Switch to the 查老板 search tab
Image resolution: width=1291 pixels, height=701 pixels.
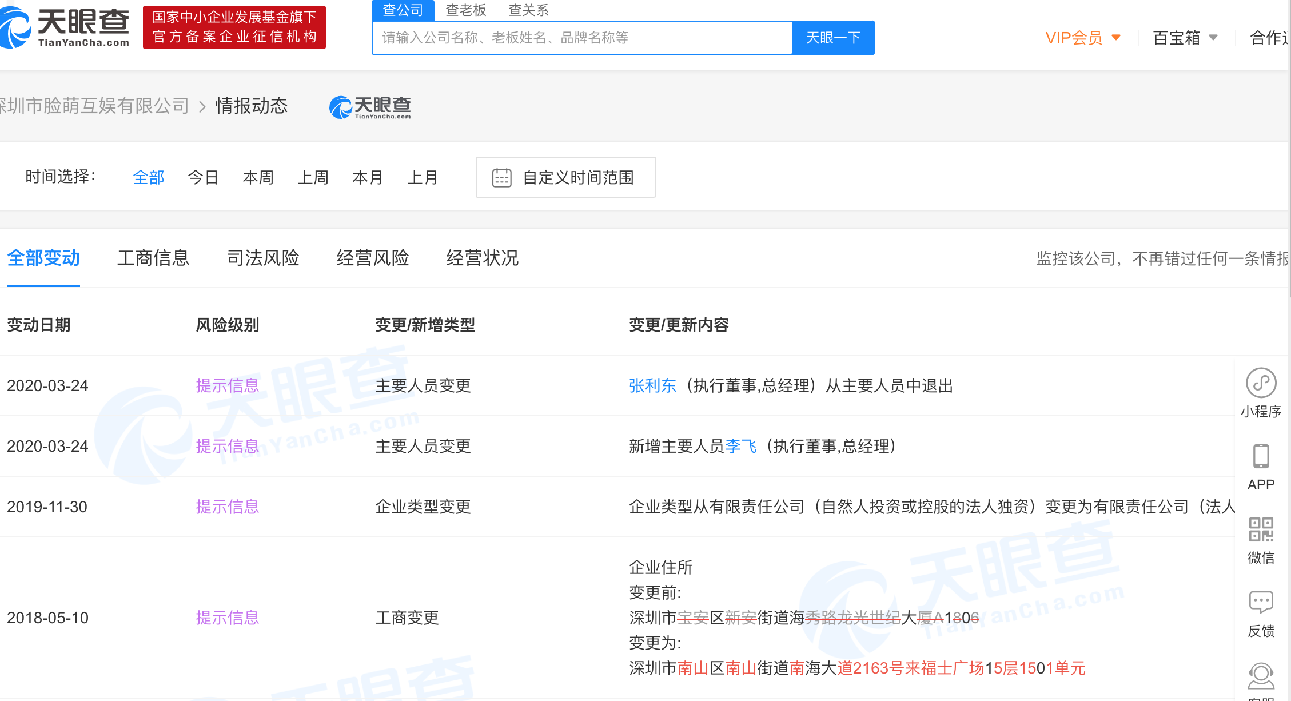pyautogui.click(x=465, y=10)
